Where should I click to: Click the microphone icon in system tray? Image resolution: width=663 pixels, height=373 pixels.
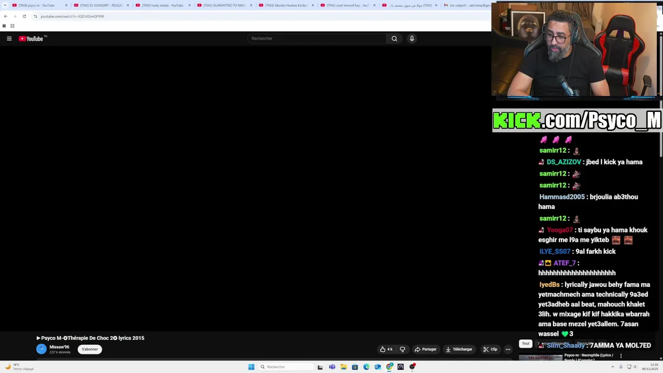click(621, 367)
